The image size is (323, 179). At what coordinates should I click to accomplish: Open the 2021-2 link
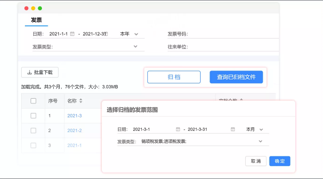point(74,131)
